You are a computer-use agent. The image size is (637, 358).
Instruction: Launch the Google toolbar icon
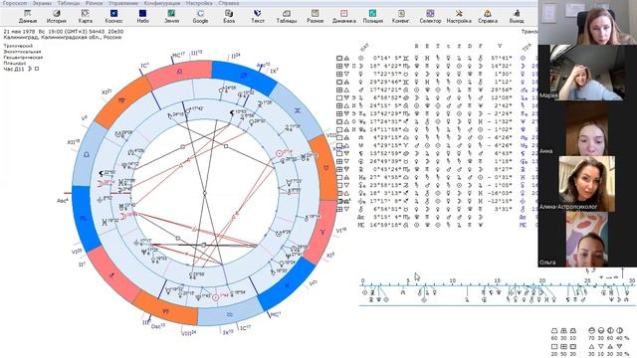pos(200,16)
